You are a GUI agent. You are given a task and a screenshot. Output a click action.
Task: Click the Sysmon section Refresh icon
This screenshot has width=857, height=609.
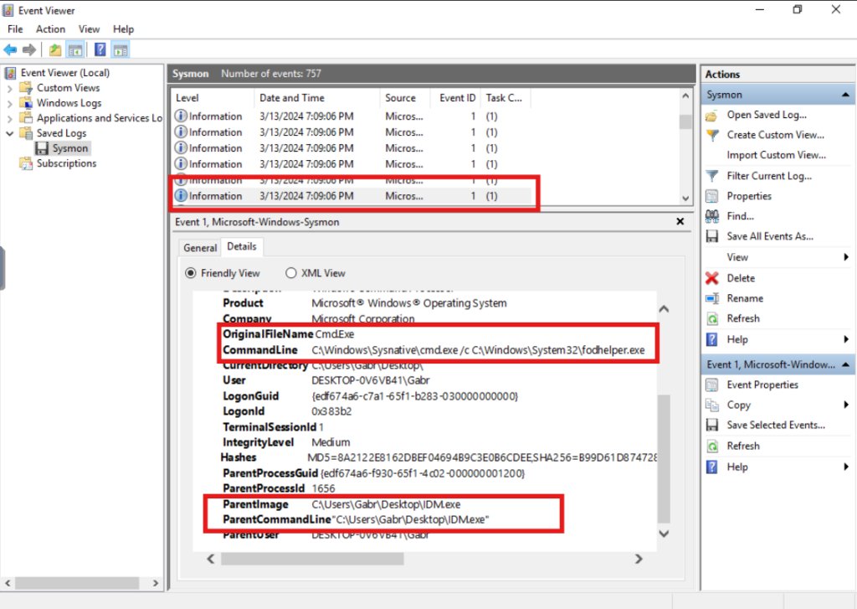click(x=712, y=318)
